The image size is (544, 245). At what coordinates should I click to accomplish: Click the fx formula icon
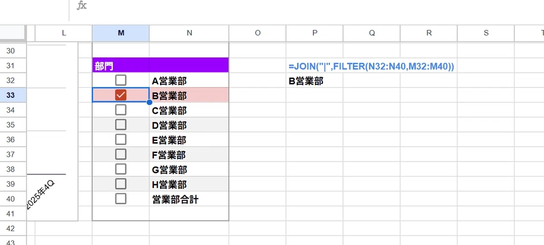click(82, 6)
